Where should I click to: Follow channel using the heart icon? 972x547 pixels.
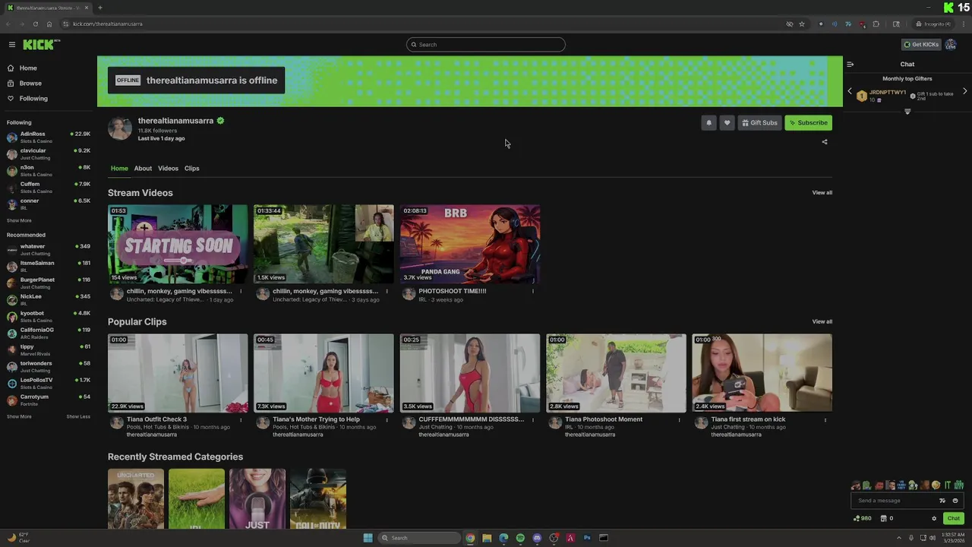tap(727, 123)
